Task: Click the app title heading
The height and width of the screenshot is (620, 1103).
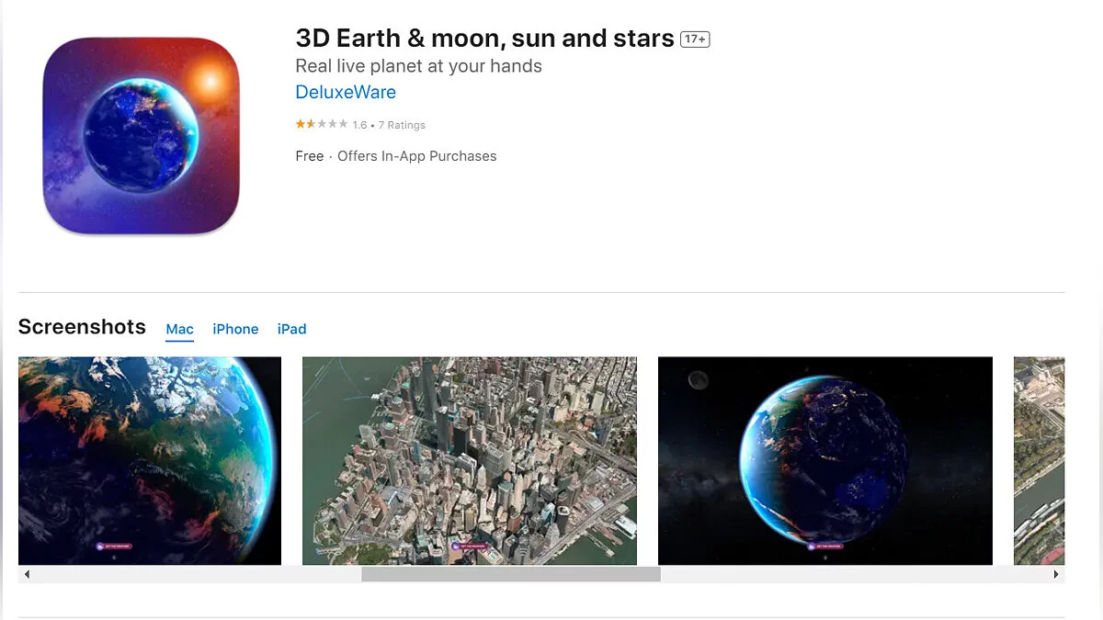Action: [x=484, y=39]
